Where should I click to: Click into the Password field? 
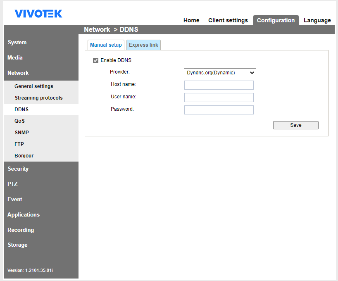coord(219,110)
